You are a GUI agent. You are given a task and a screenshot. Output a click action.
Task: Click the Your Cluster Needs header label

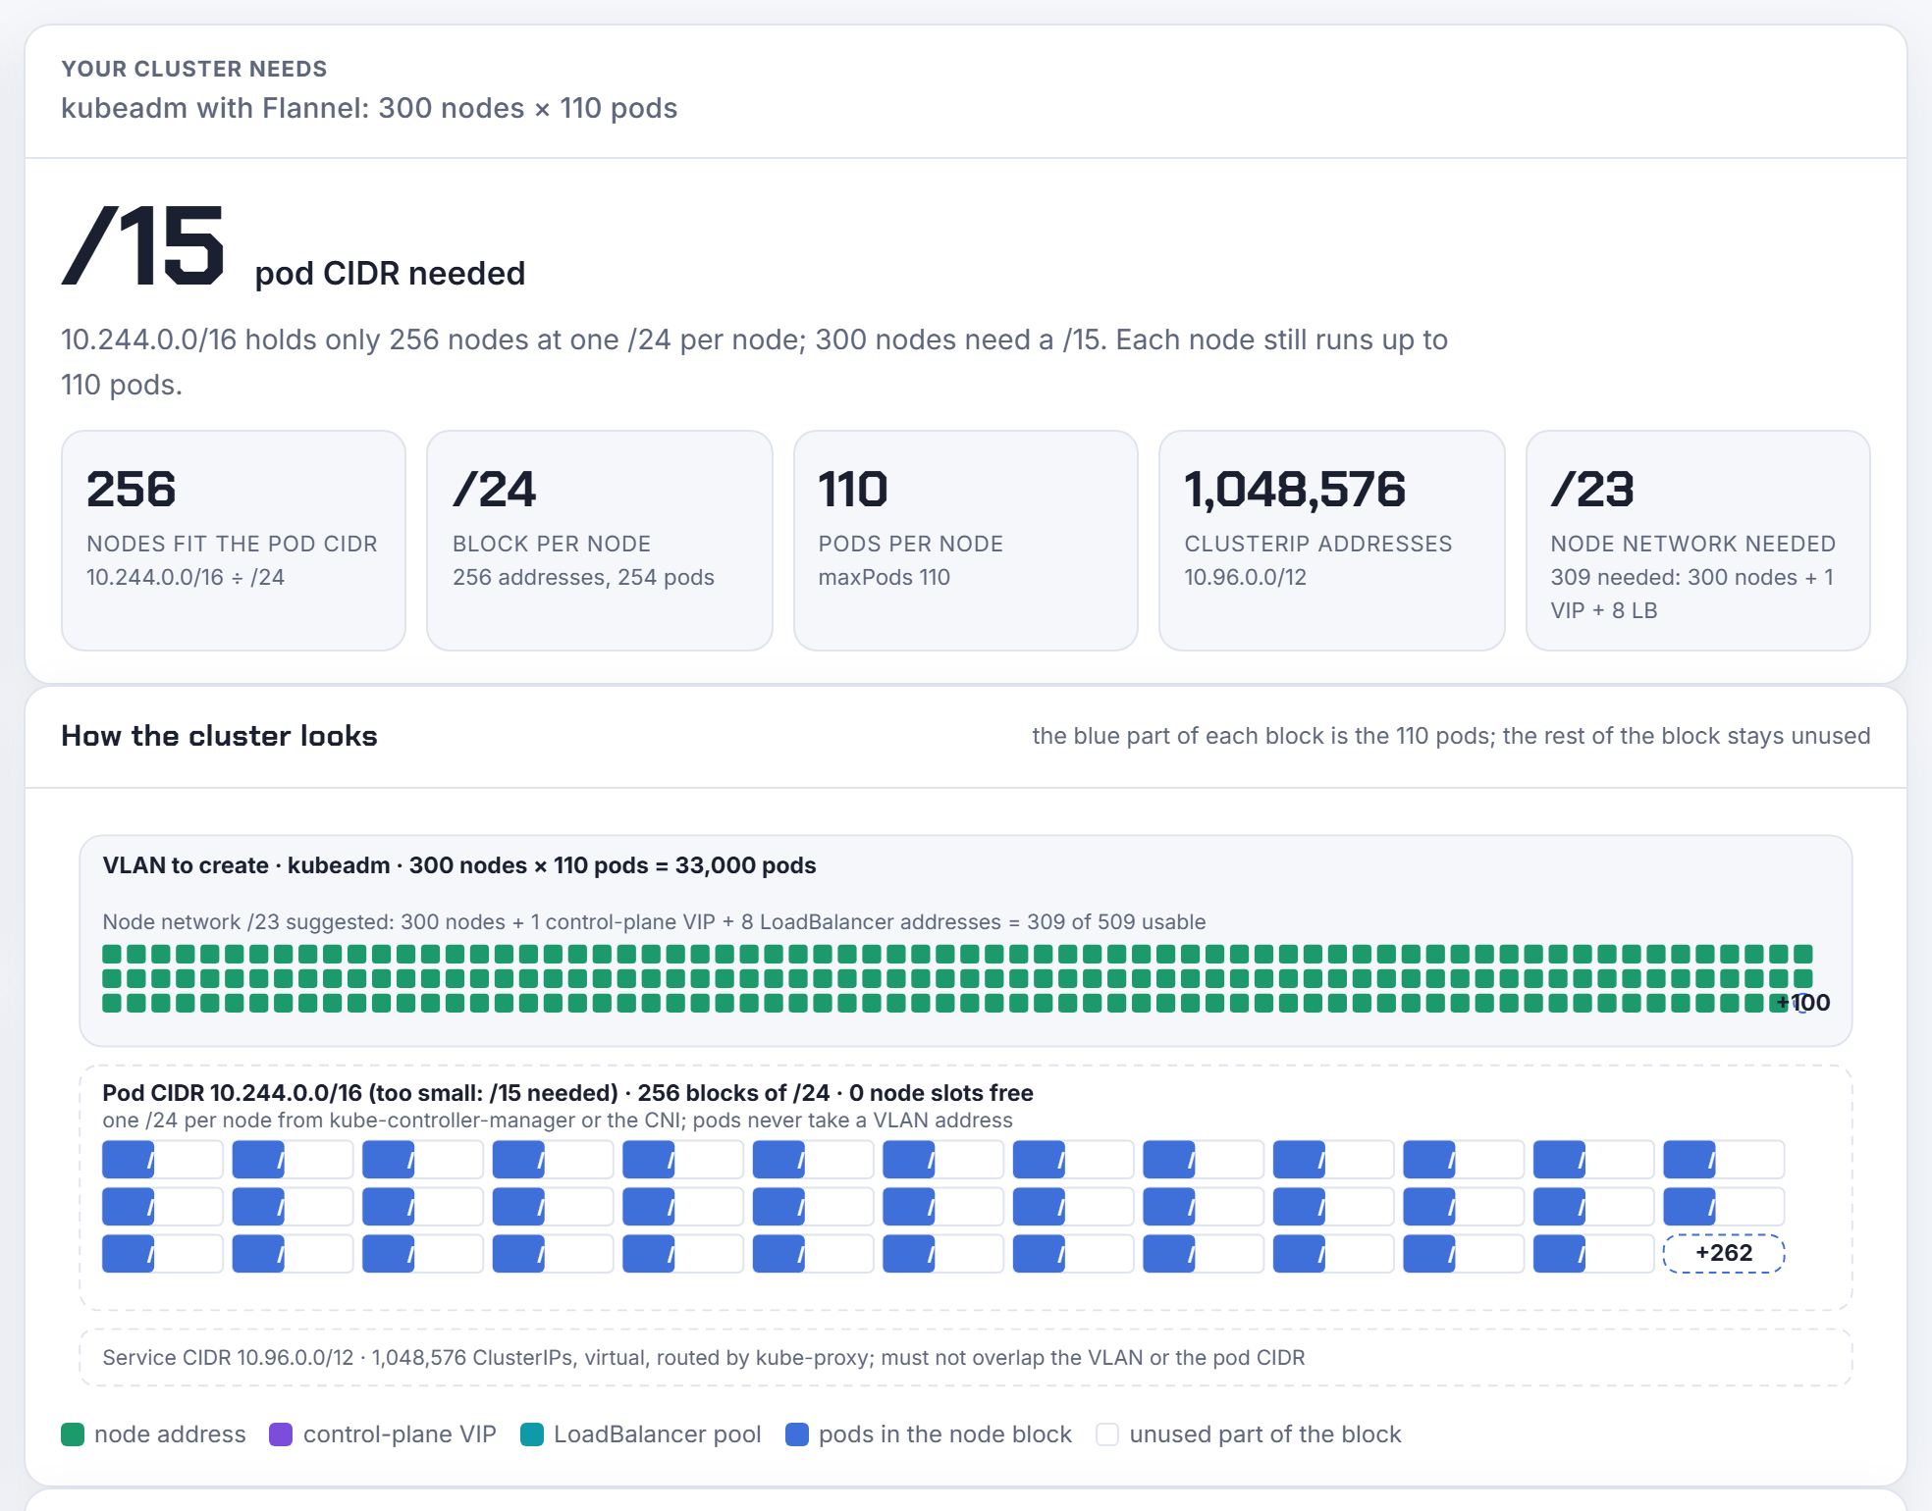click(194, 69)
